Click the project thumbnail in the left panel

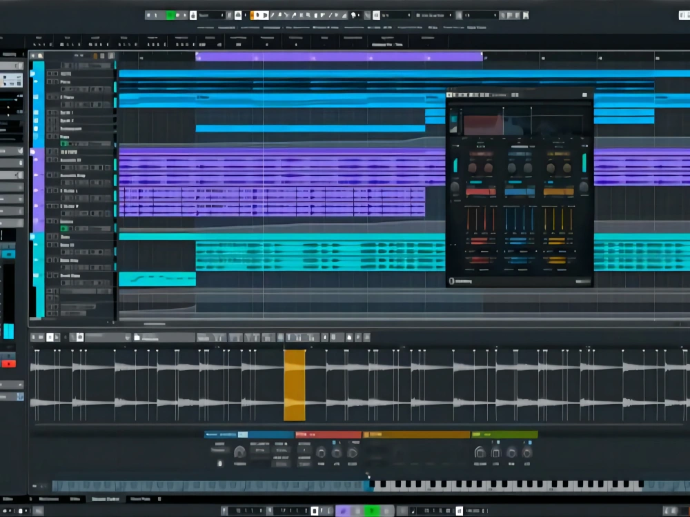pos(12,81)
